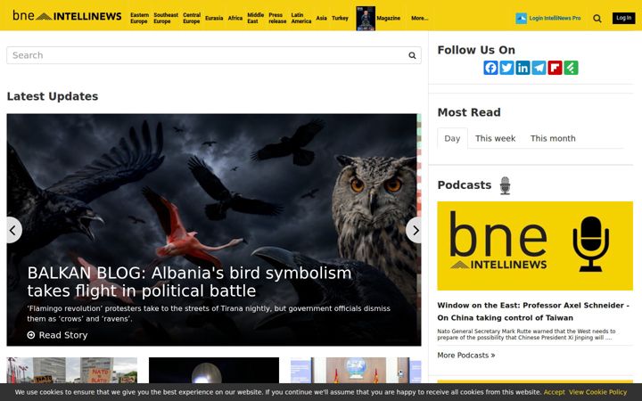The width and height of the screenshot is (642, 401).
Task: Open the dark moon article thumbnail
Action: point(214,371)
